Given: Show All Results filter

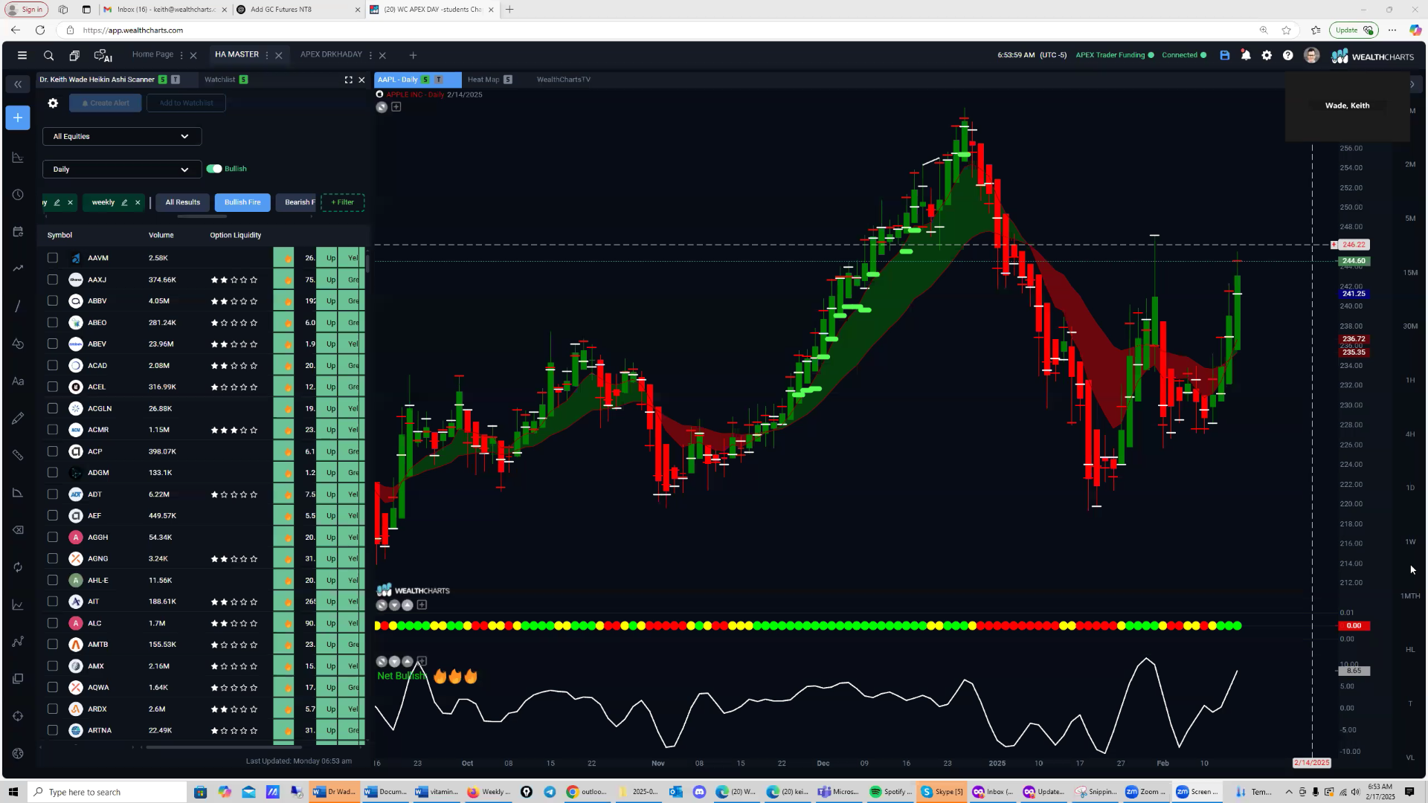Looking at the screenshot, I should point(182,202).
